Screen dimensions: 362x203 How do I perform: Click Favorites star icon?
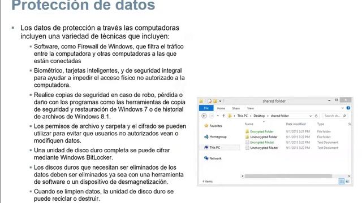pyautogui.click(x=206, y=126)
